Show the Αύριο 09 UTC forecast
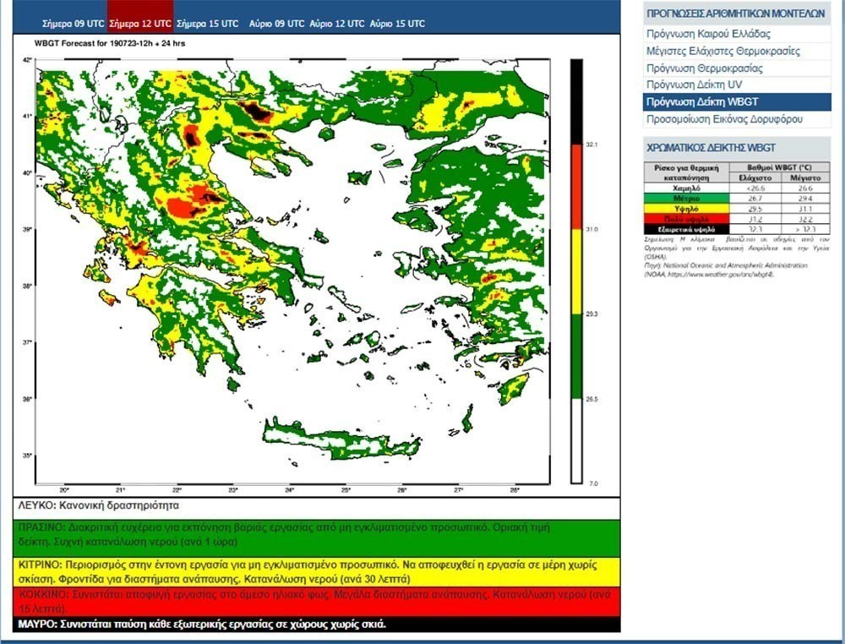845x644 pixels. 276,24
